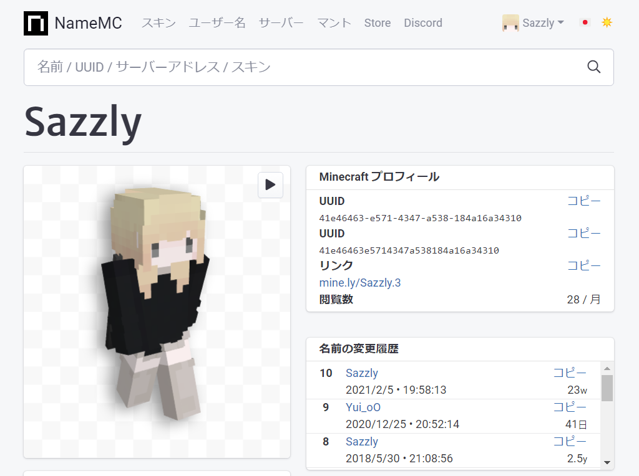Viewport: 639px width, 476px height.
Task: Open the マント menu
Action: 334,23
